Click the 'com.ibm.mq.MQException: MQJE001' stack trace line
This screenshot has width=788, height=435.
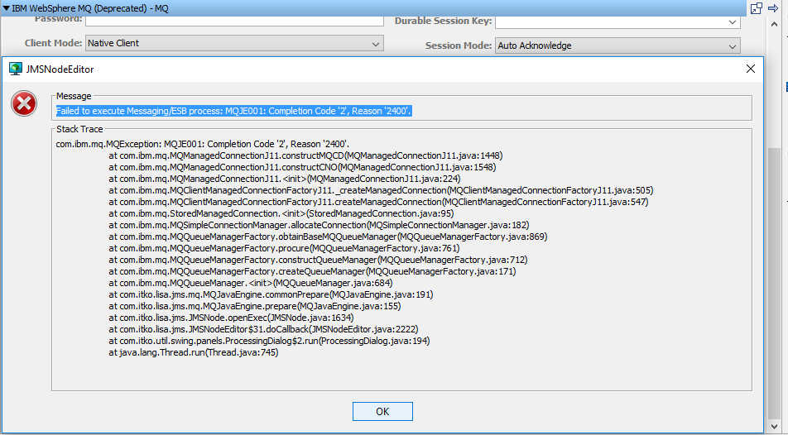point(203,144)
